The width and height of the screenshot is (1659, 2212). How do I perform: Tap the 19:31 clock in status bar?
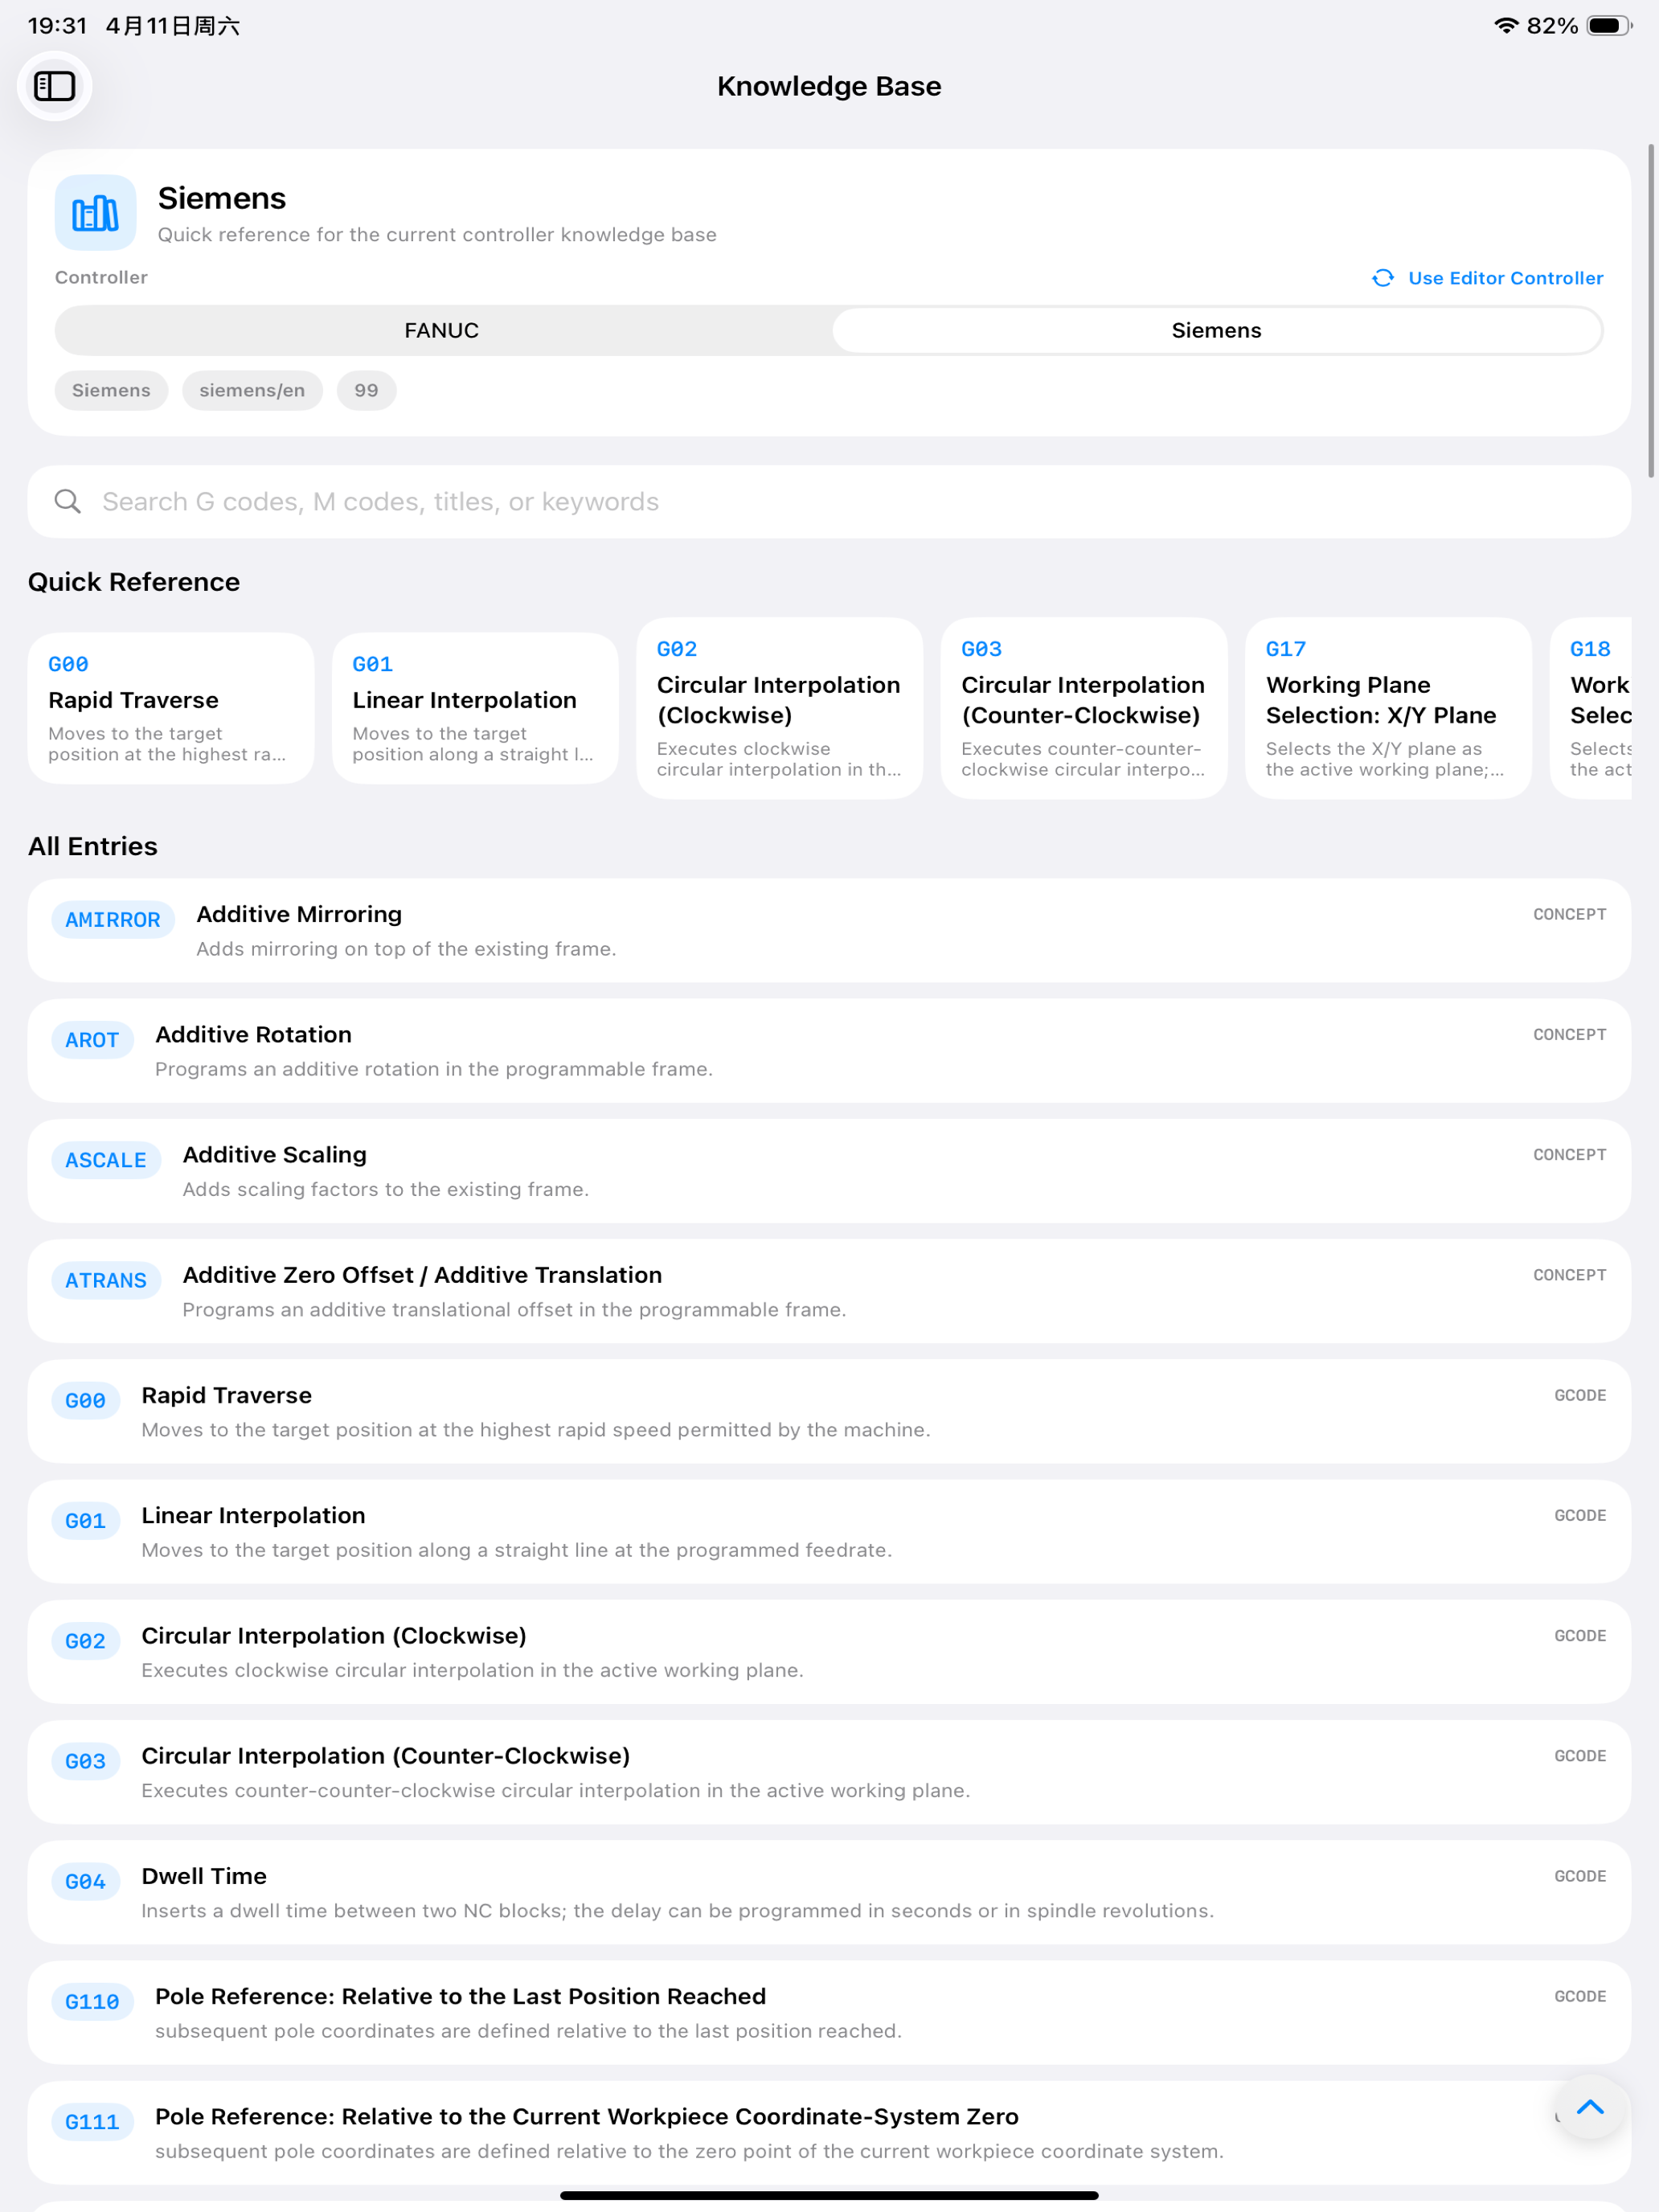[57, 25]
